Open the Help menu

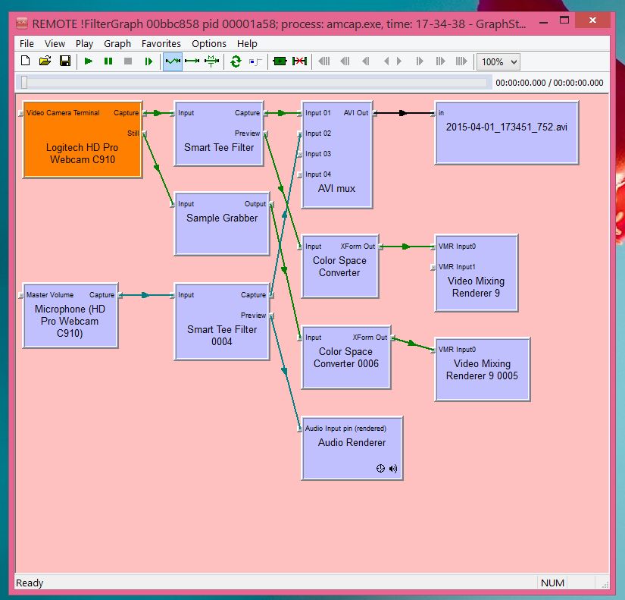247,43
